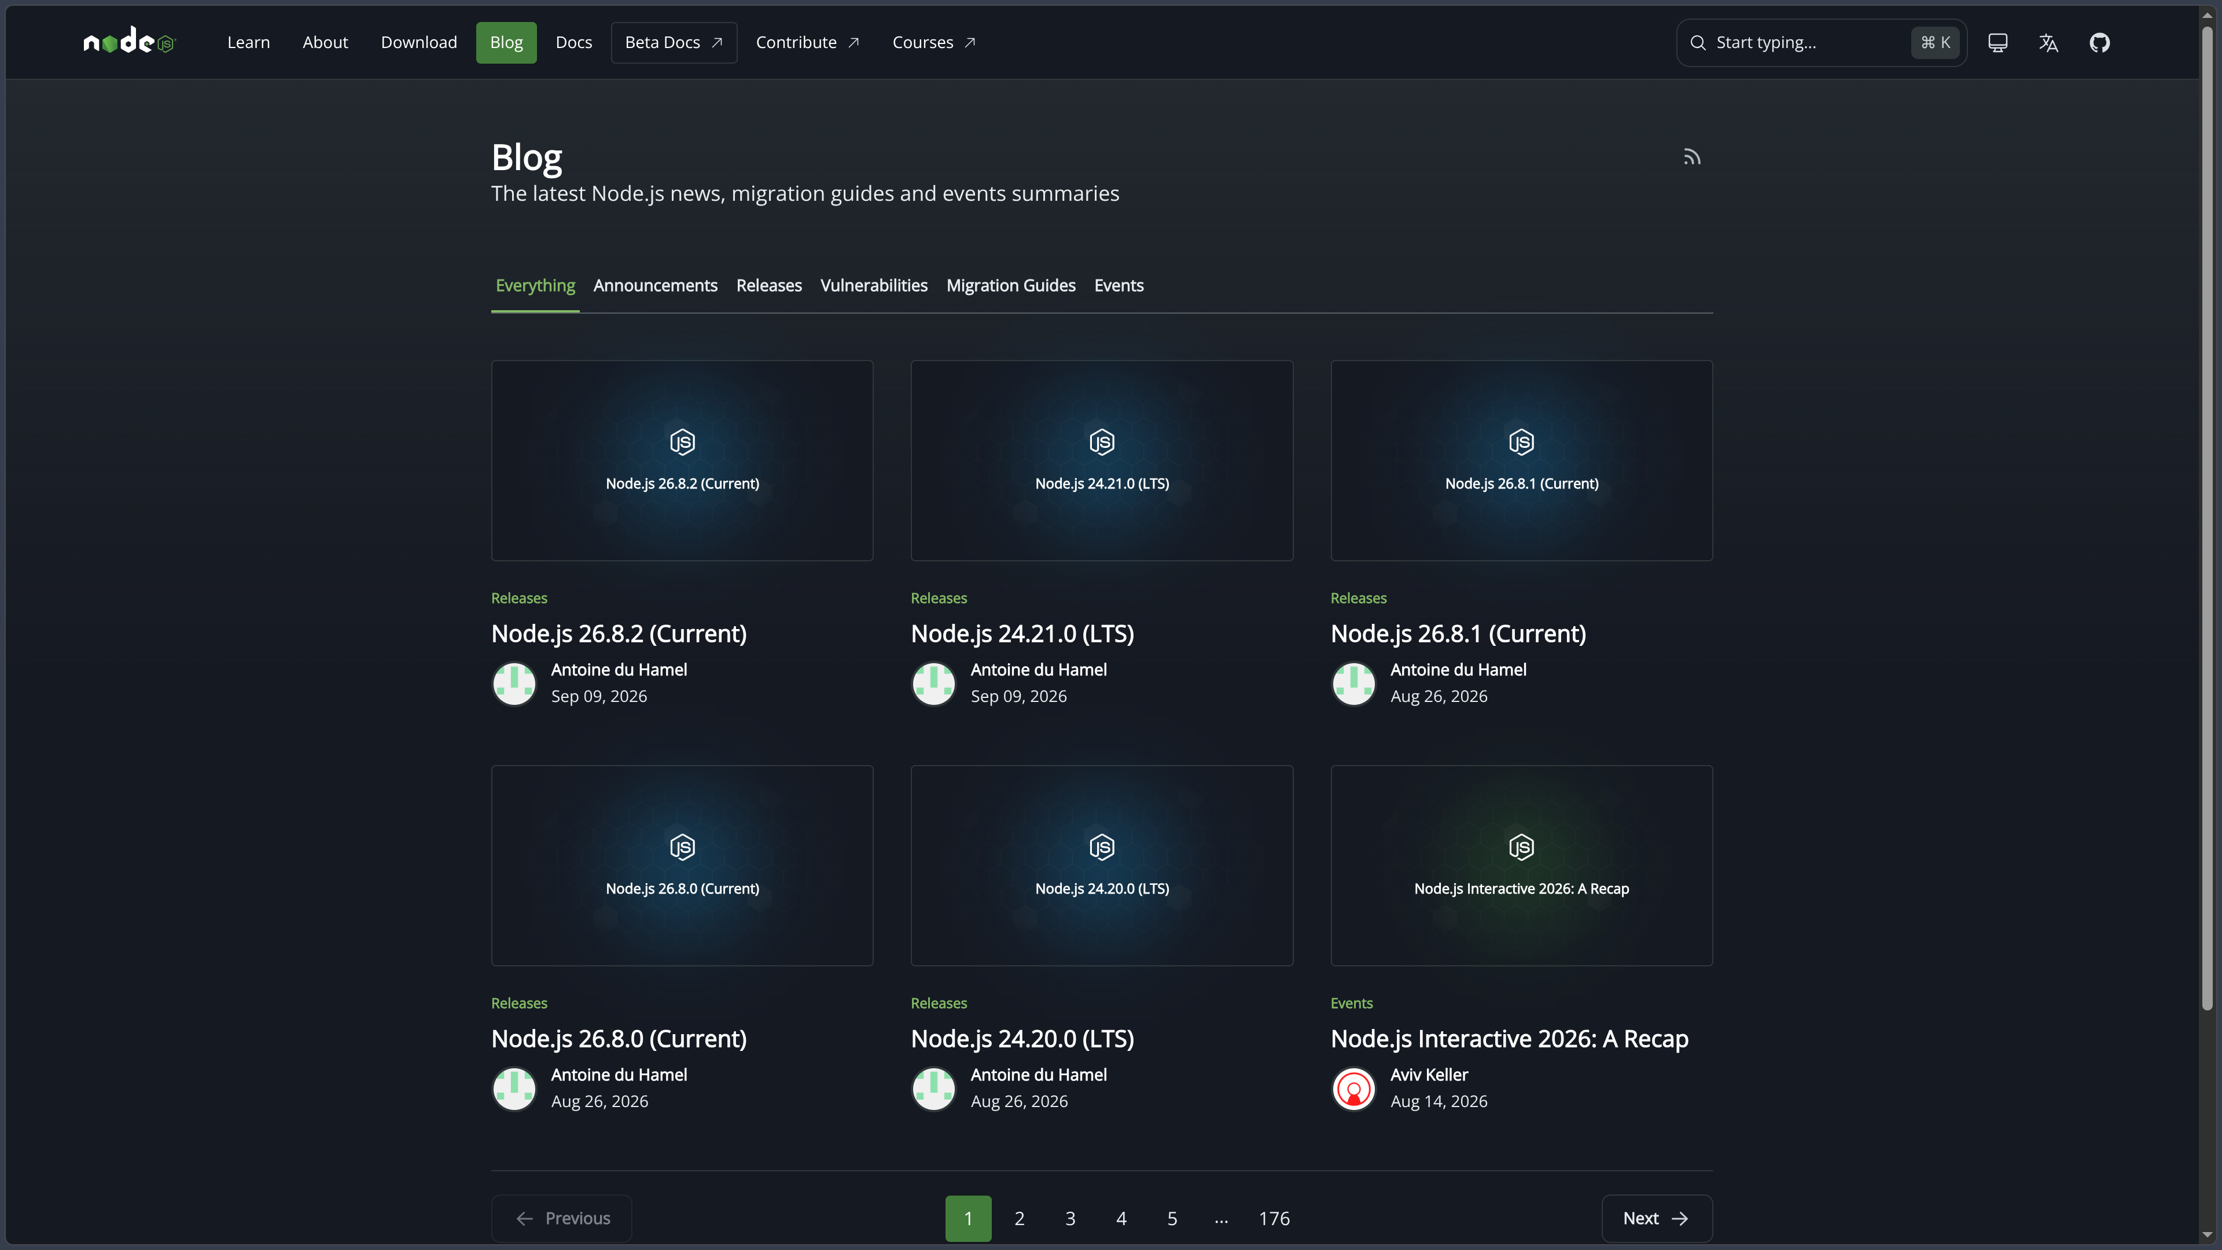Image resolution: width=2222 pixels, height=1250 pixels.
Task: Focus the Start typing search field
Action: click(x=1821, y=42)
